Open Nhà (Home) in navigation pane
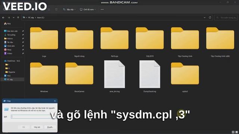239x134 pixels. [x=7, y=24]
